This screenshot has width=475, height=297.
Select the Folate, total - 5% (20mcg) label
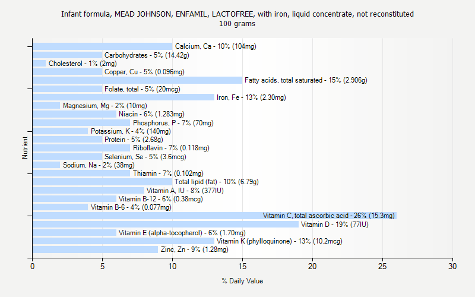pos(142,89)
